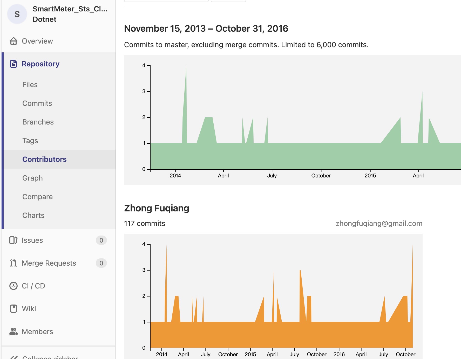The width and height of the screenshot is (461, 359).
Task: Open CI / CD section
Action: 33,286
